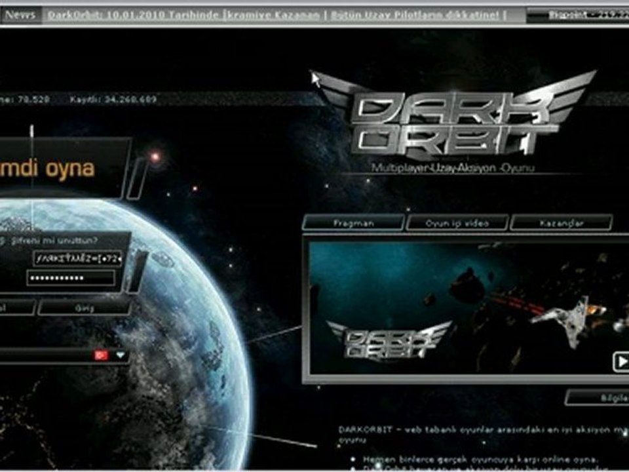The image size is (629, 472).
Task: Click the News label in ticker
Action: (20, 15)
